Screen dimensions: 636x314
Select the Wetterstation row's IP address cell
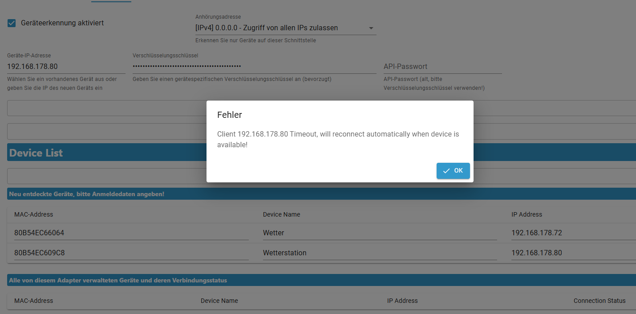point(572,253)
